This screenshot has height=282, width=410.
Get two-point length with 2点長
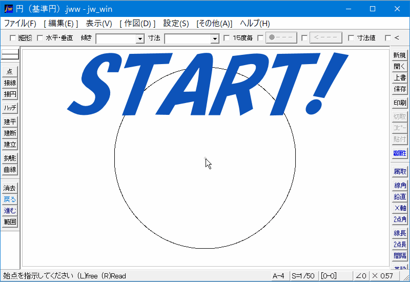coord(400,245)
